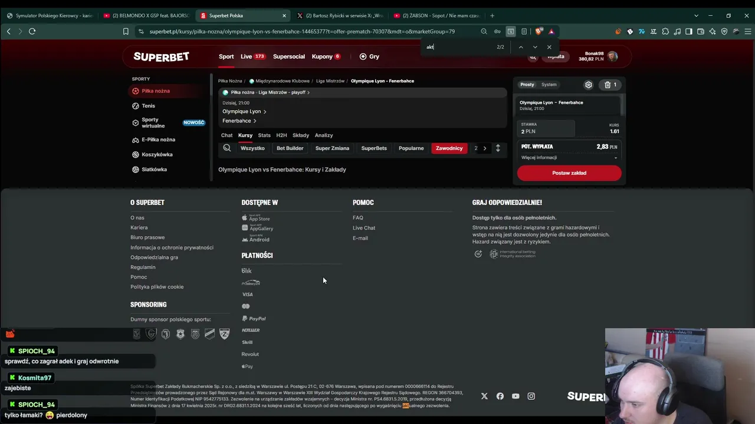Open the Brave Rewards triangle icon

click(x=552, y=31)
